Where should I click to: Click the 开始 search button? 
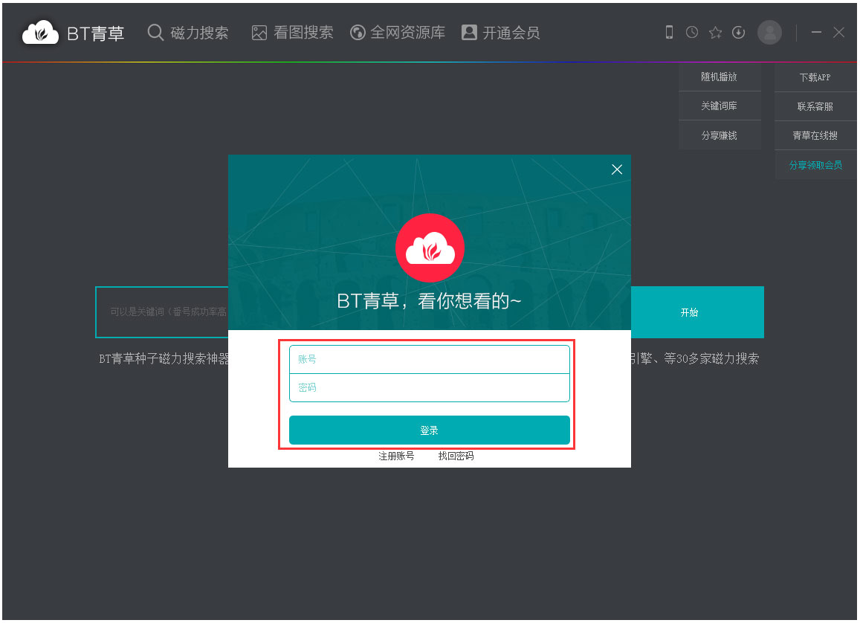(x=697, y=312)
